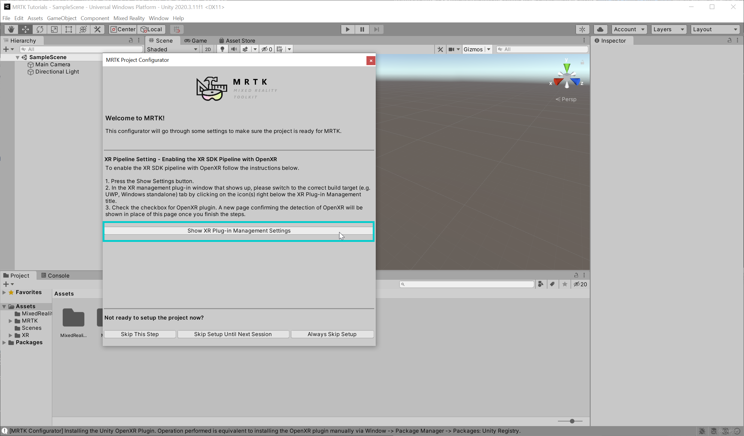Open the Cloud services icon
The image size is (744, 436).
(600, 29)
